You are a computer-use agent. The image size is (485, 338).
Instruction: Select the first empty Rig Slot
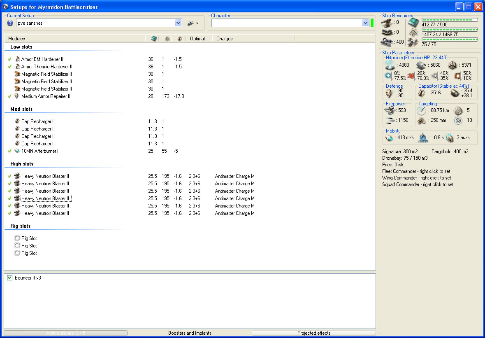tap(26, 238)
